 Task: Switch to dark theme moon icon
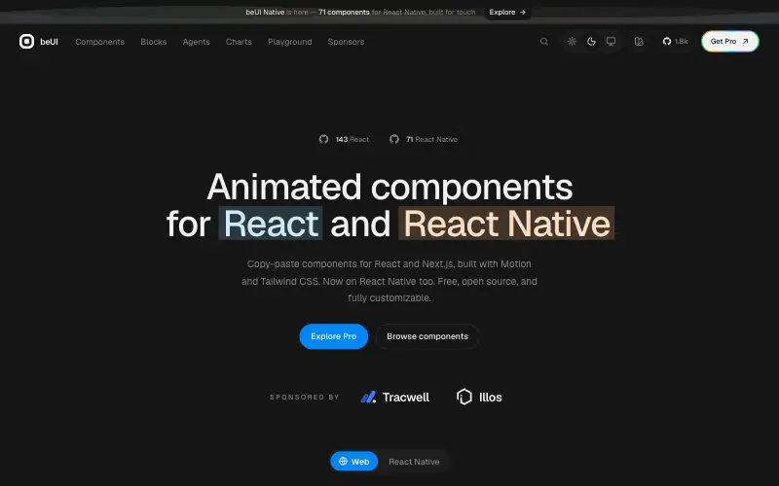click(x=591, y=42)
